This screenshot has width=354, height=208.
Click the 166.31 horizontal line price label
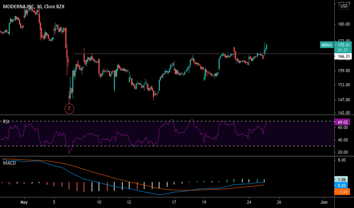pyautogui.click(x=343, y=56)
